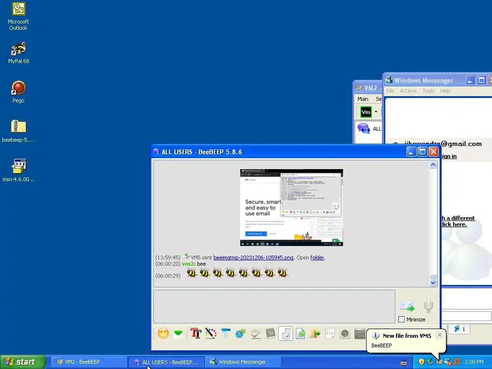Click the send folder green arrow icon

point(315,333)
